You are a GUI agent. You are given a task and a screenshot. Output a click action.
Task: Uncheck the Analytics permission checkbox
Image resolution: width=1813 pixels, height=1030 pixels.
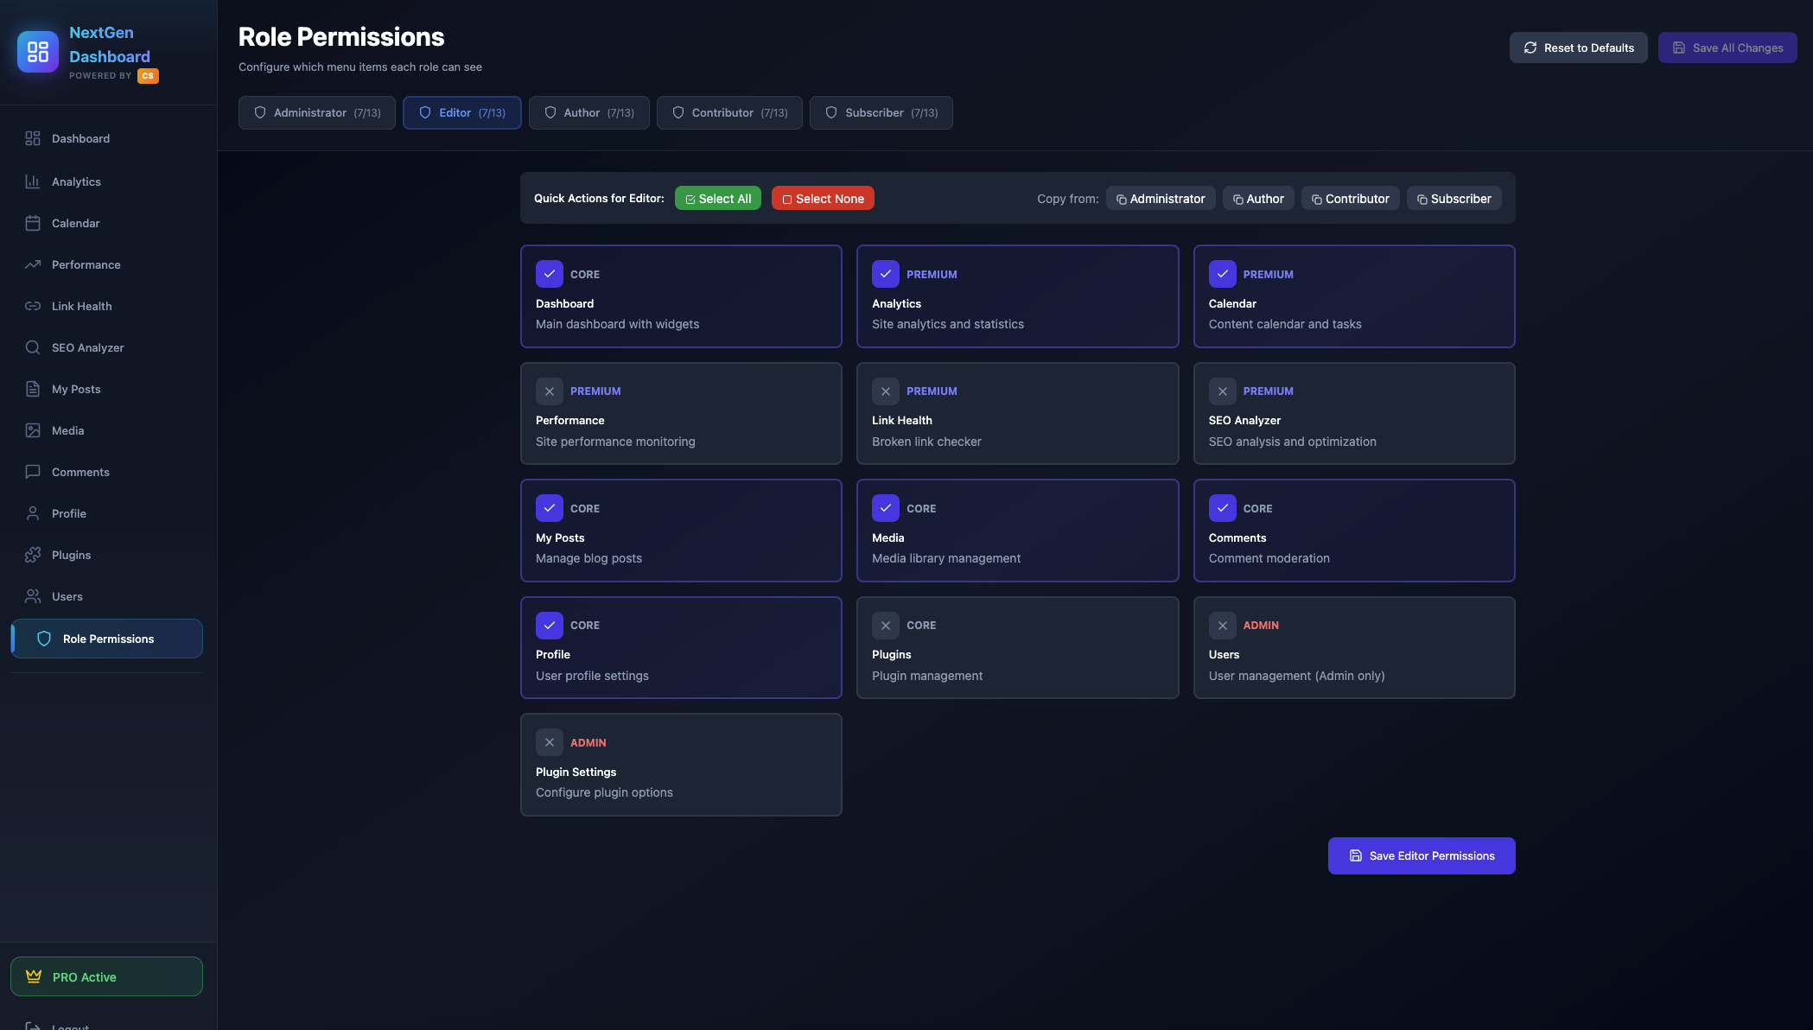pos(885,274)
